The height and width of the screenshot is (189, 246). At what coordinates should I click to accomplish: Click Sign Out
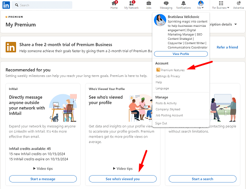coord(161,123)
